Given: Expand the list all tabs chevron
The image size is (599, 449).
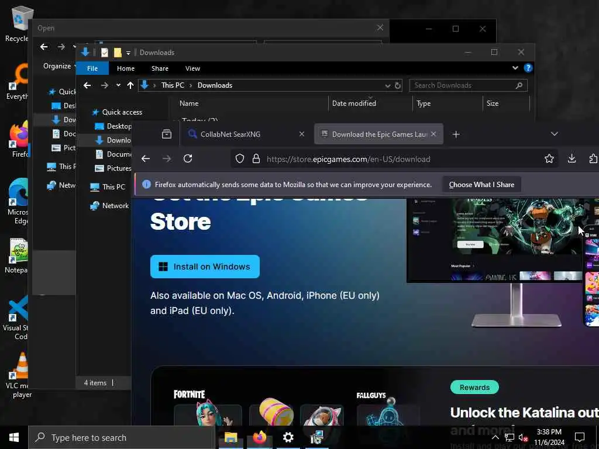Looking at the screenshot, I should [555, 134].
